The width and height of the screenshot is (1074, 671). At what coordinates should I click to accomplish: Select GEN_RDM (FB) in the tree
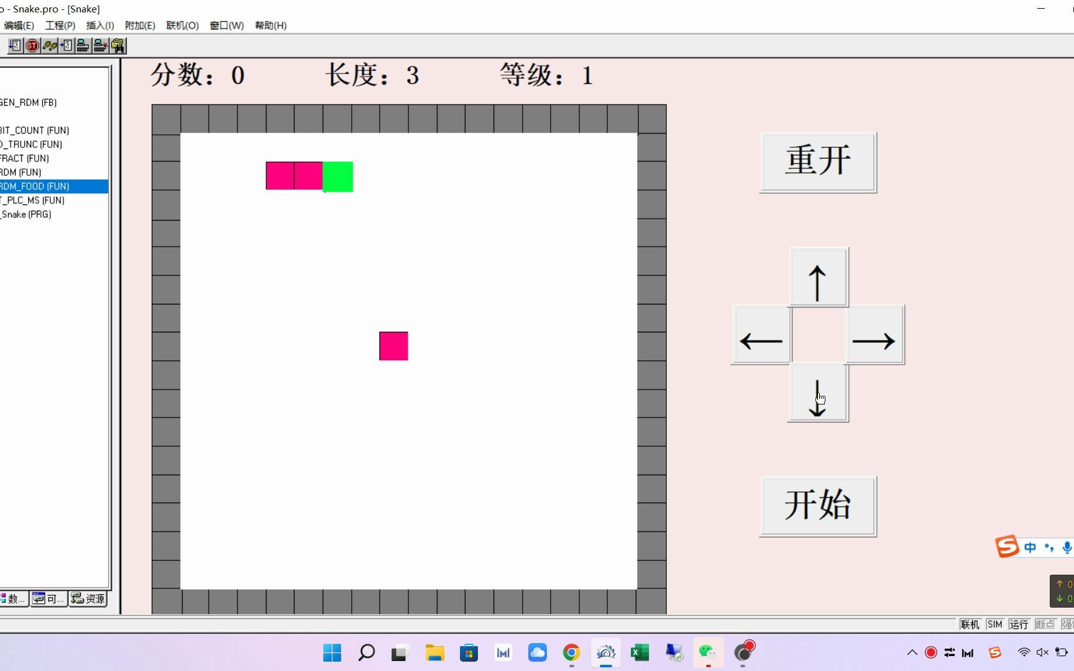tap(28, 103)
